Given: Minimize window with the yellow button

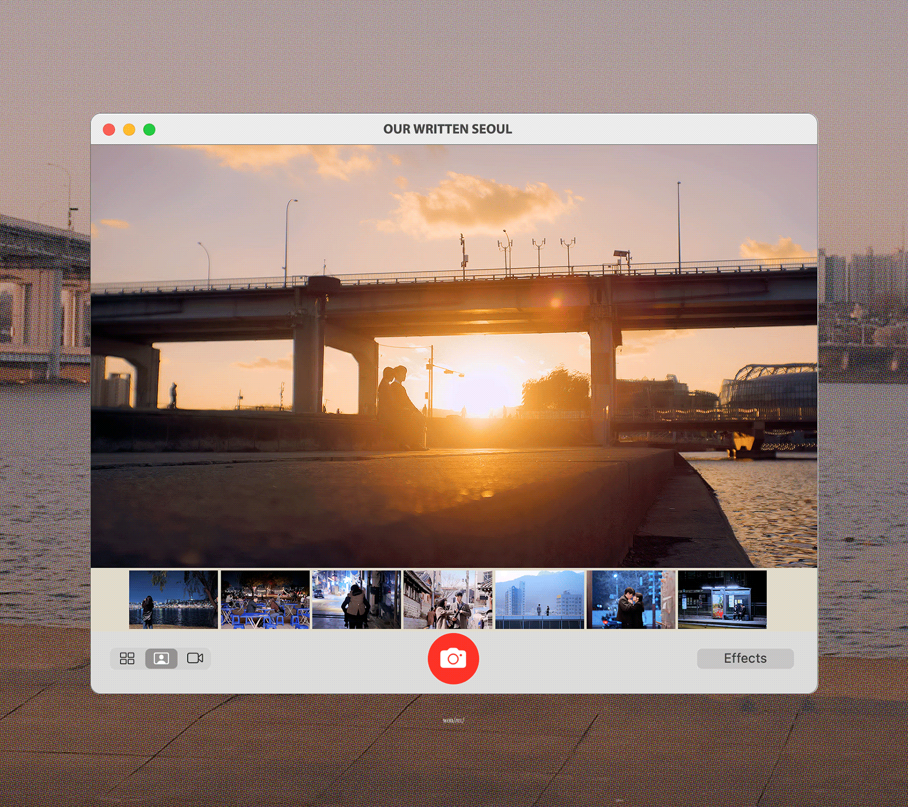Looking at the screenshot, I should click(x=129, y=129).
